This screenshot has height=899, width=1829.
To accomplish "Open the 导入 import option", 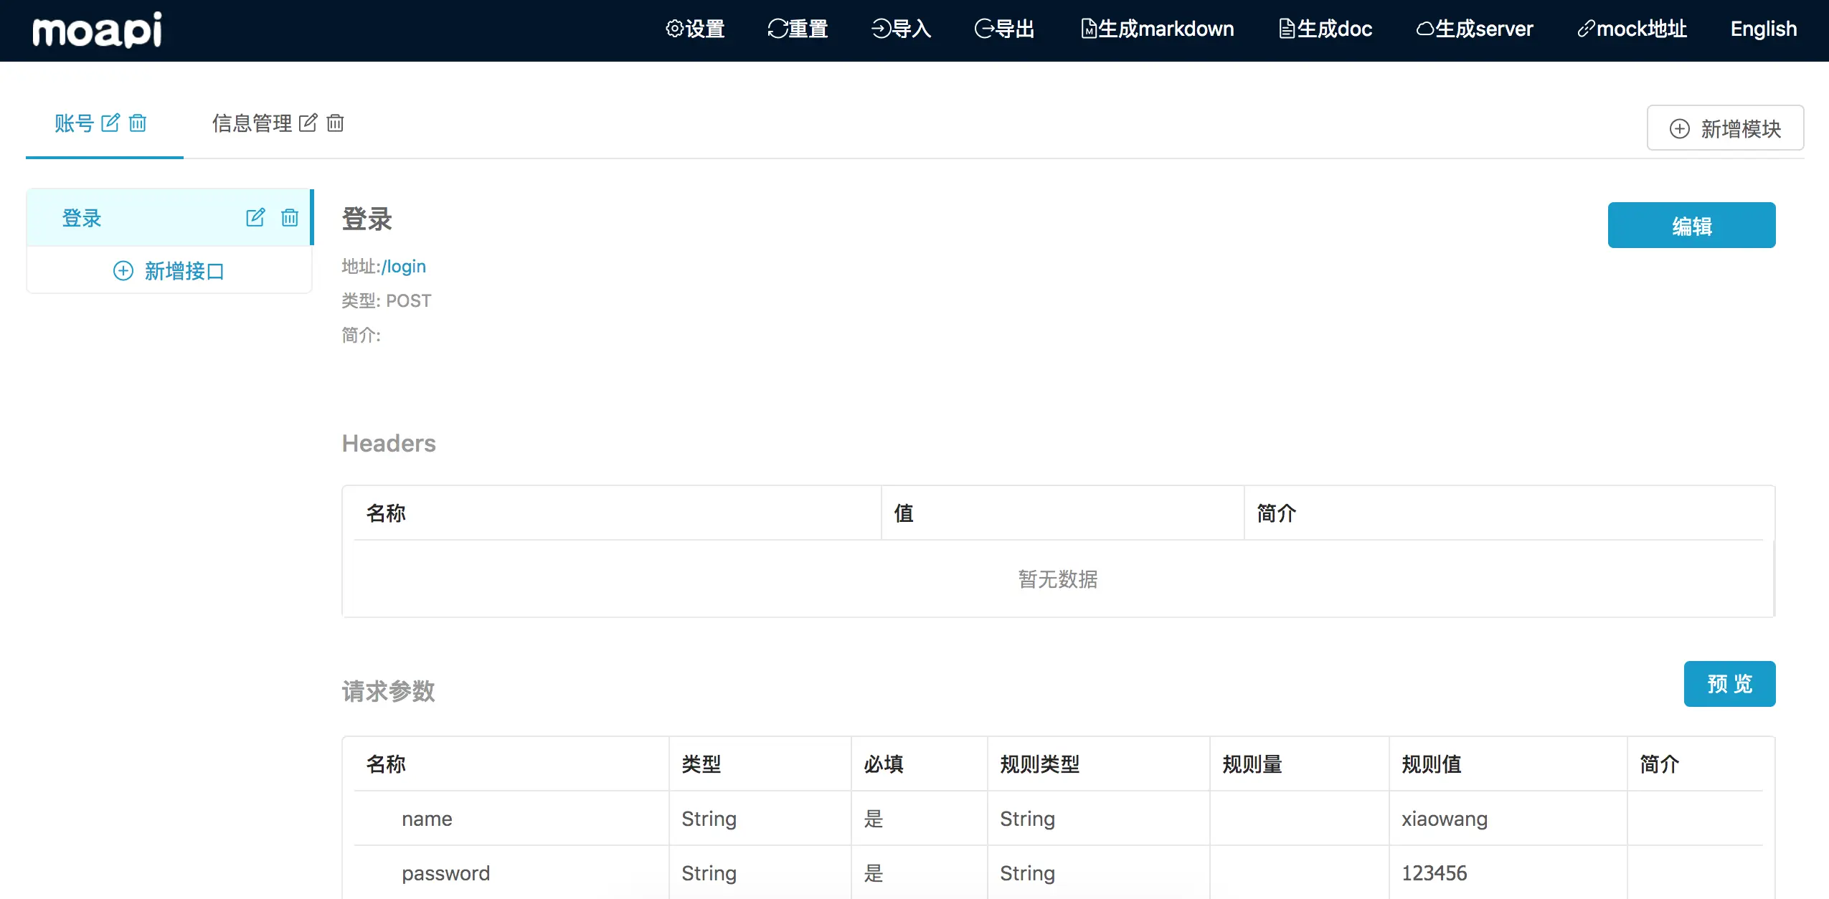I will point(901,29).
